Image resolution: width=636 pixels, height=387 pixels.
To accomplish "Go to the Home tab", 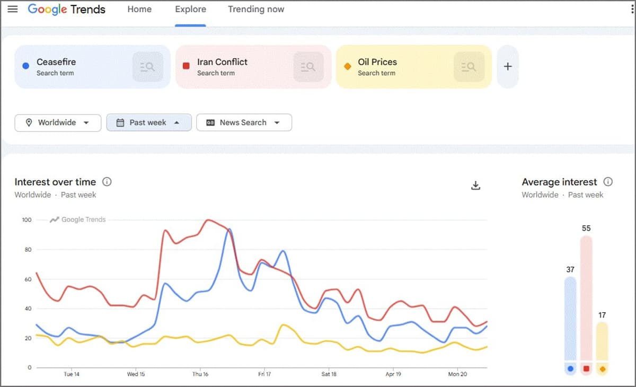I will tap(139, 10).
